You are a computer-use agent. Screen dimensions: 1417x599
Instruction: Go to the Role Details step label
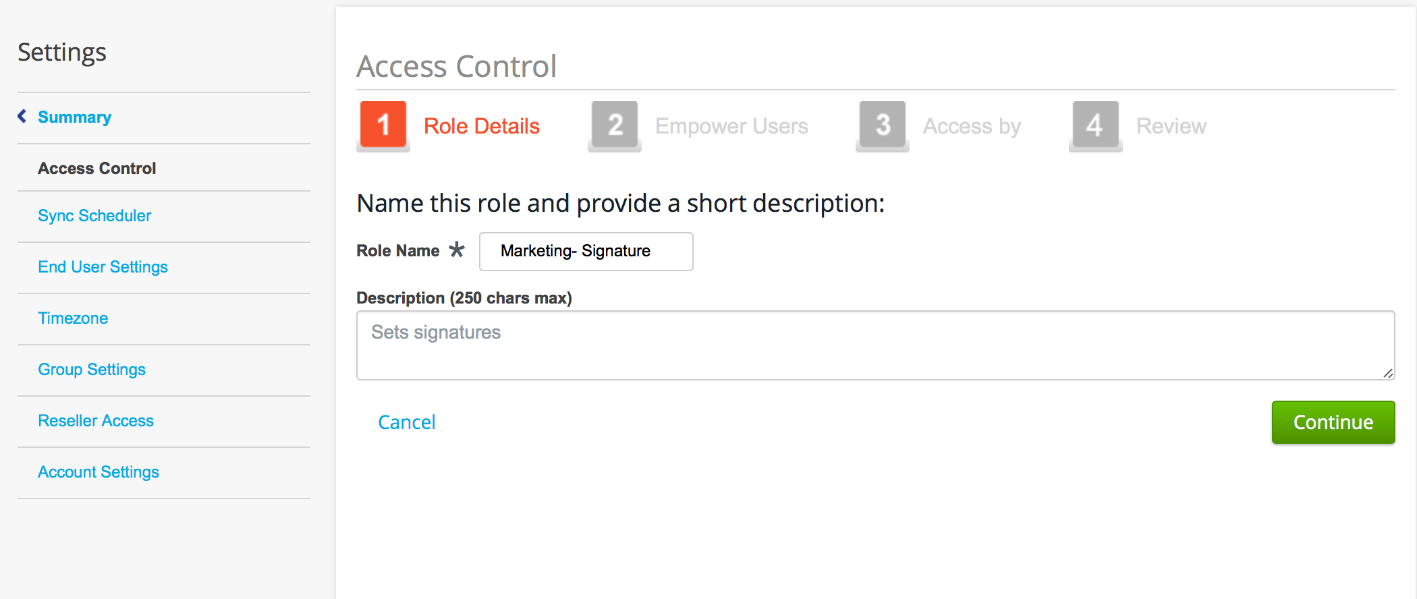tap(481, 126)
